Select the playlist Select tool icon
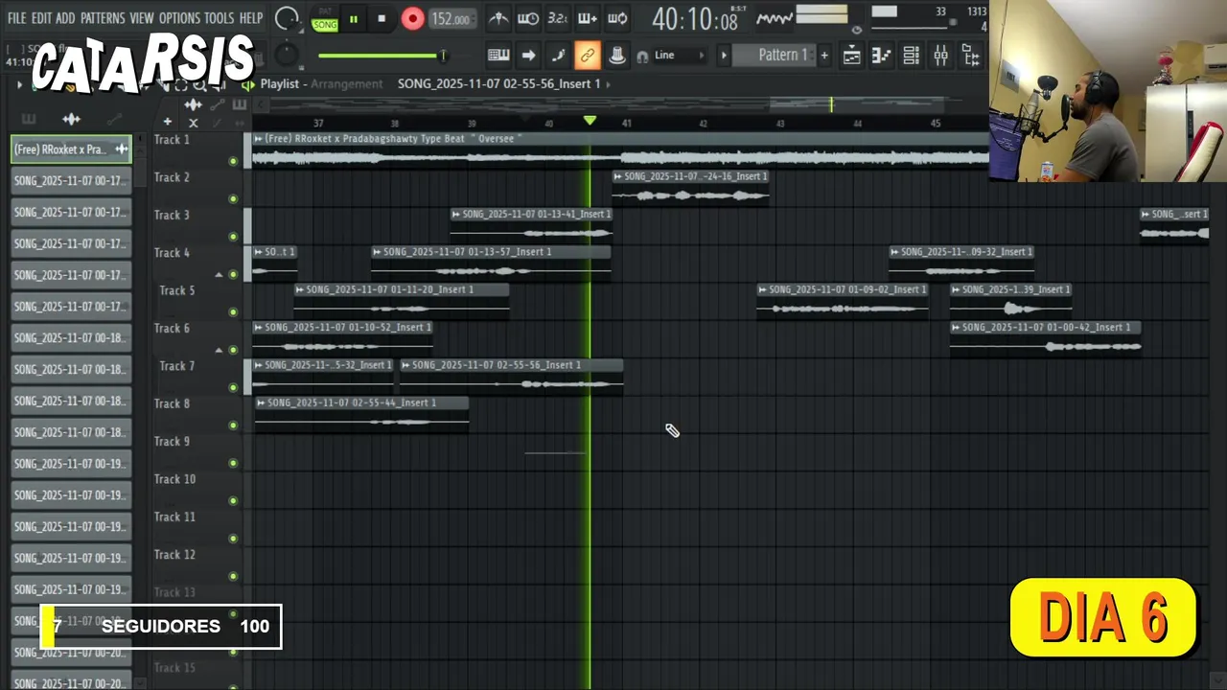 tap(180, 85)
